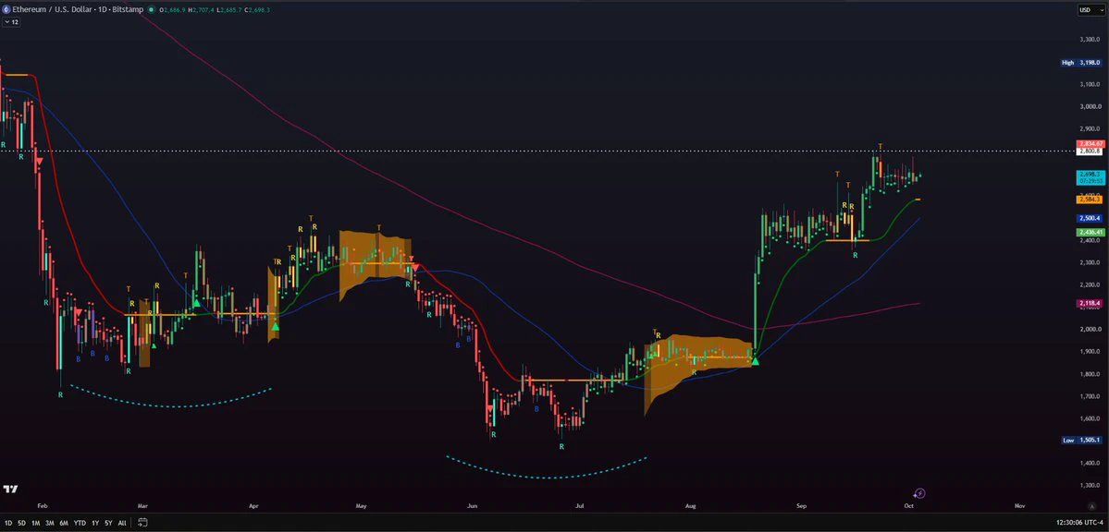The image size is (1109, 532).
Task: Switch to the YTD date range
Action: pos(80,524)
